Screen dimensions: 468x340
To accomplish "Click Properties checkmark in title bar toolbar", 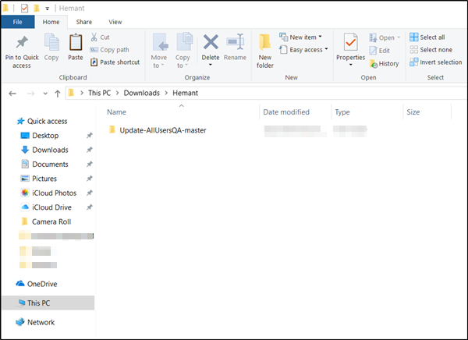I will (x=24, y=8).
